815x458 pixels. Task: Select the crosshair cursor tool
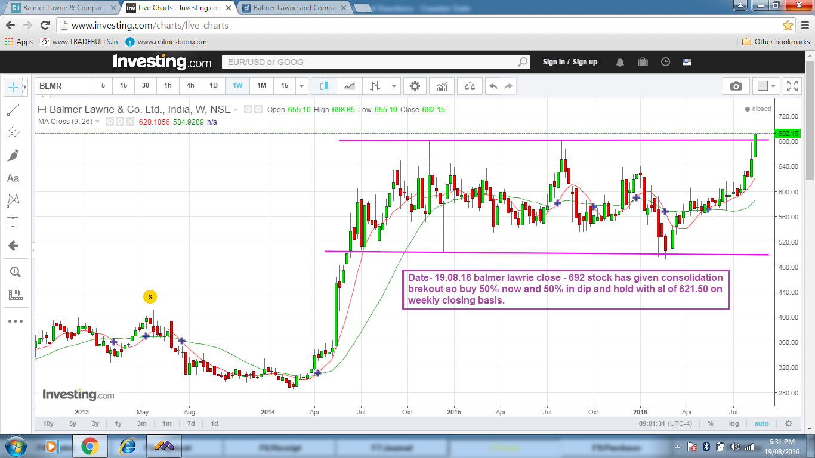pyautogui.click(x=13, y=87)
